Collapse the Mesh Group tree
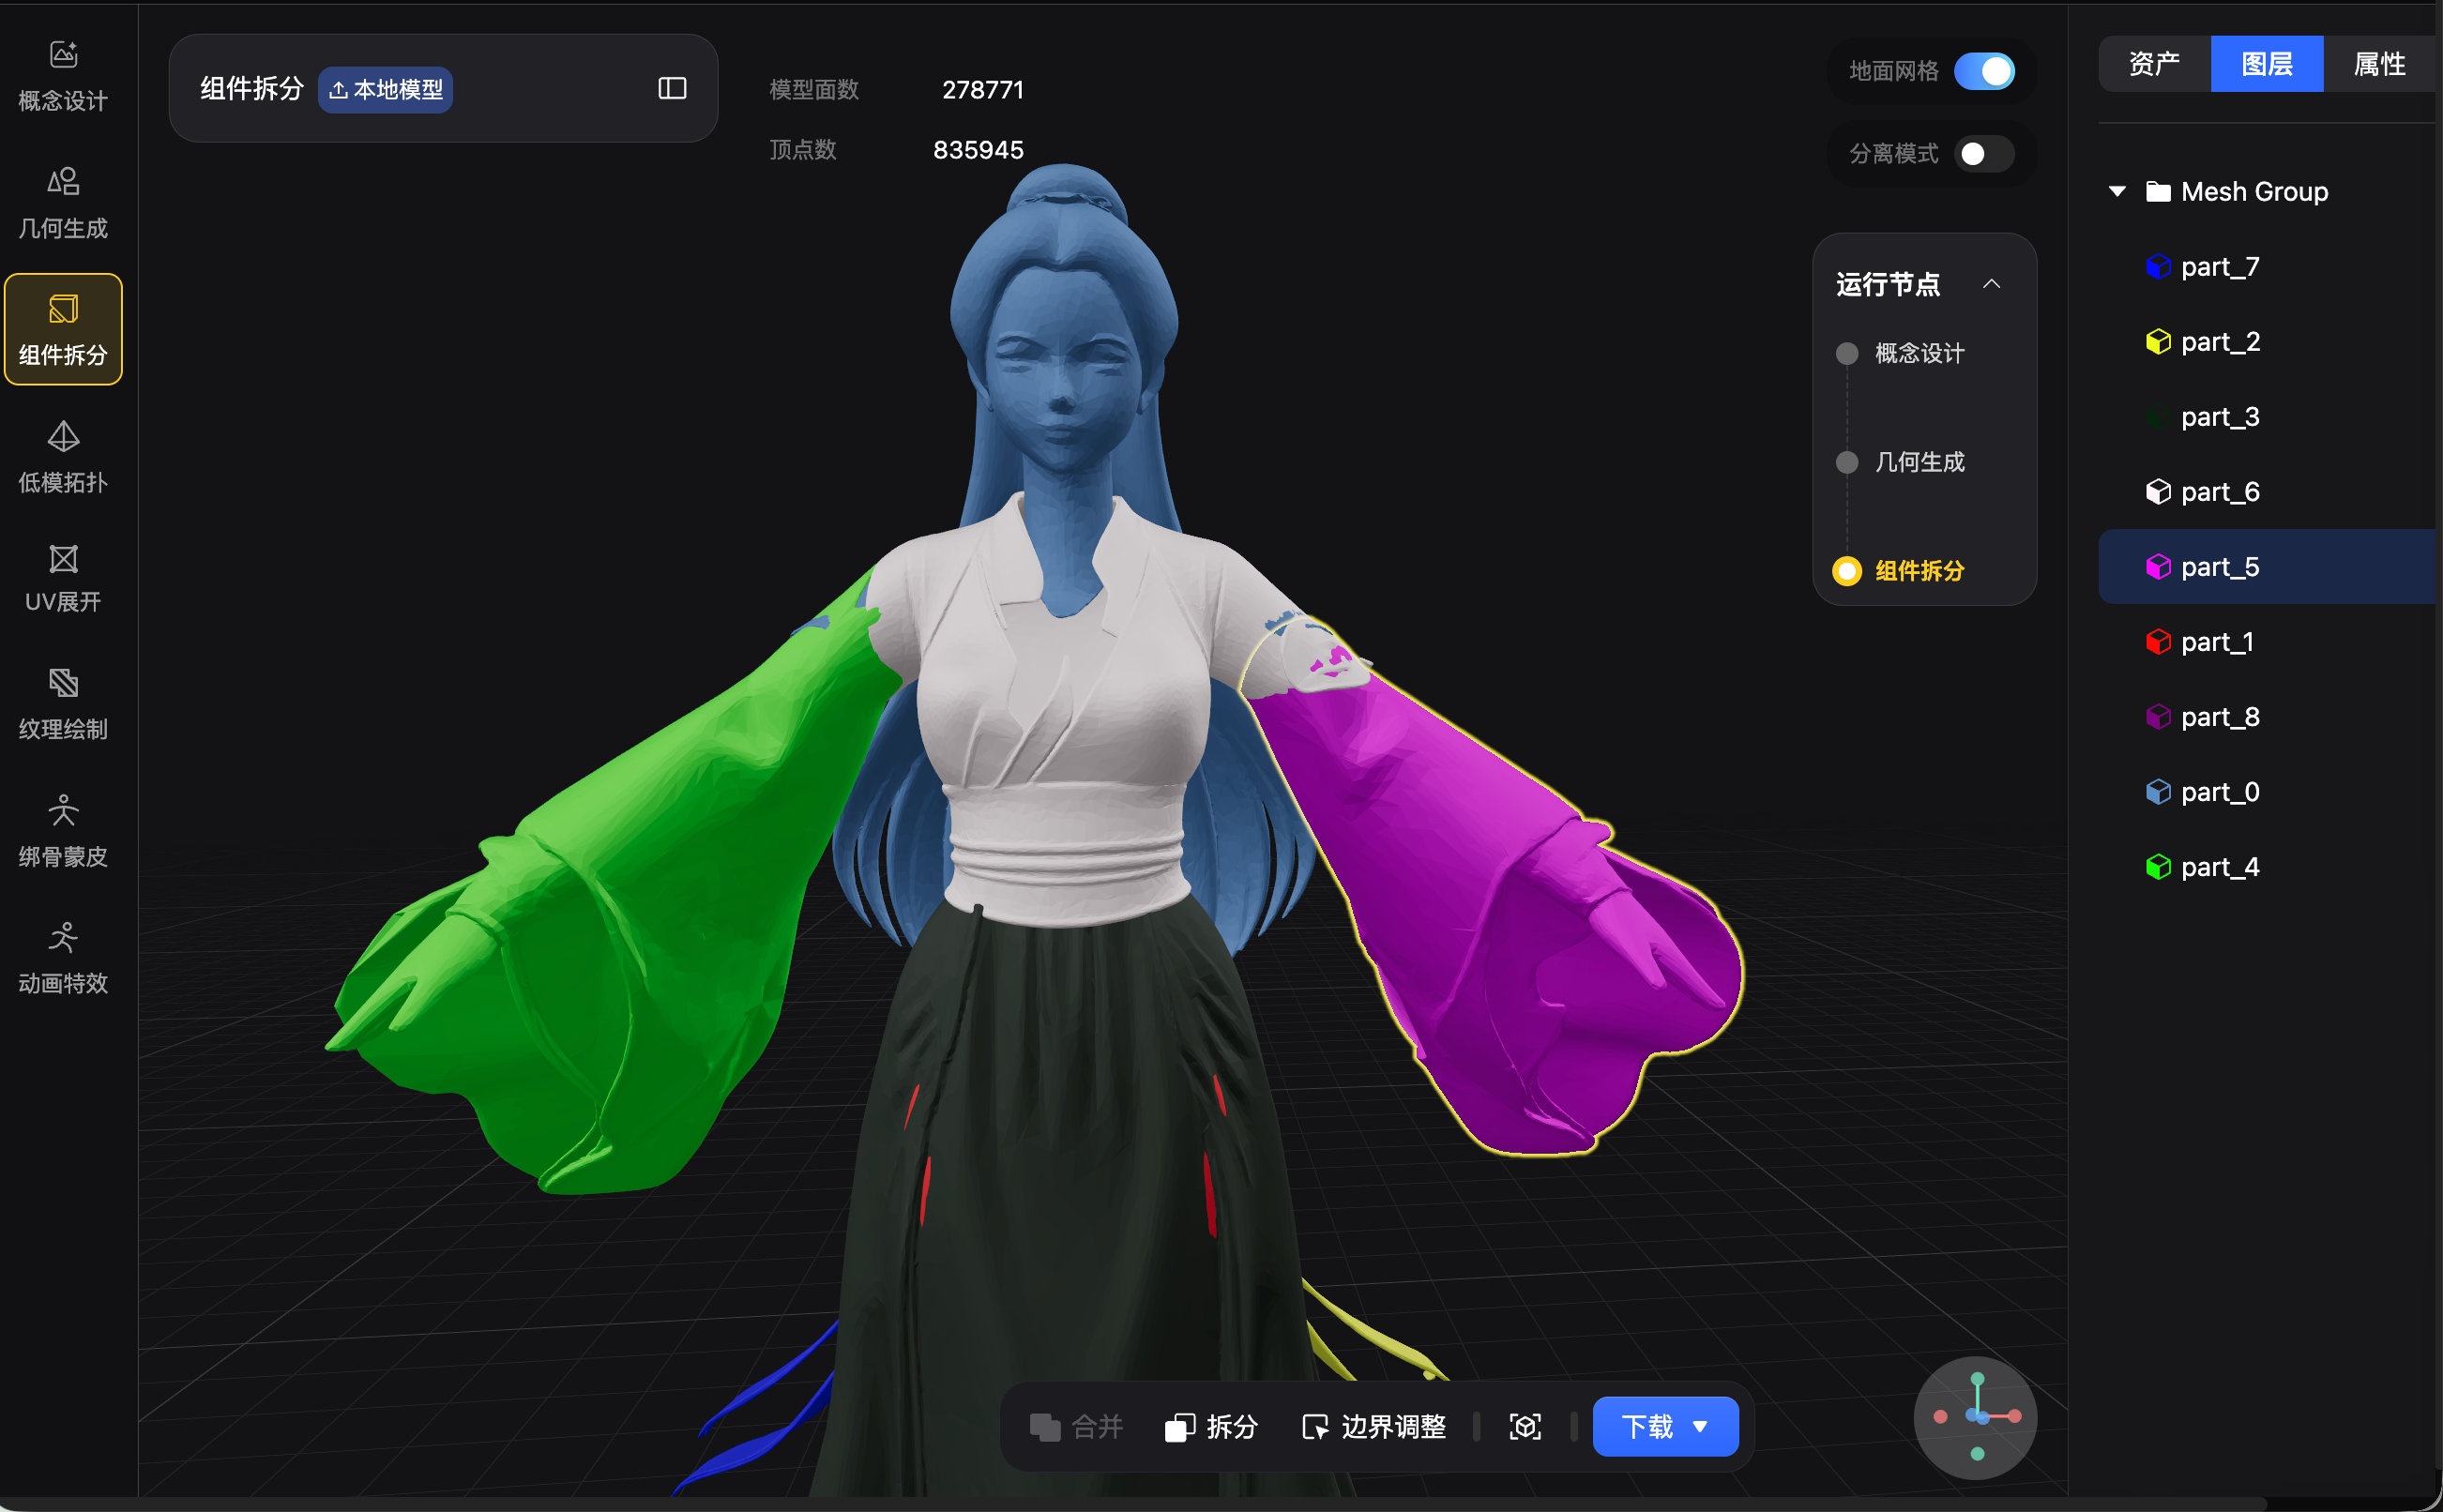Image resolution: width=2443 pixels, height=1512 pixels. (2116, 191)
